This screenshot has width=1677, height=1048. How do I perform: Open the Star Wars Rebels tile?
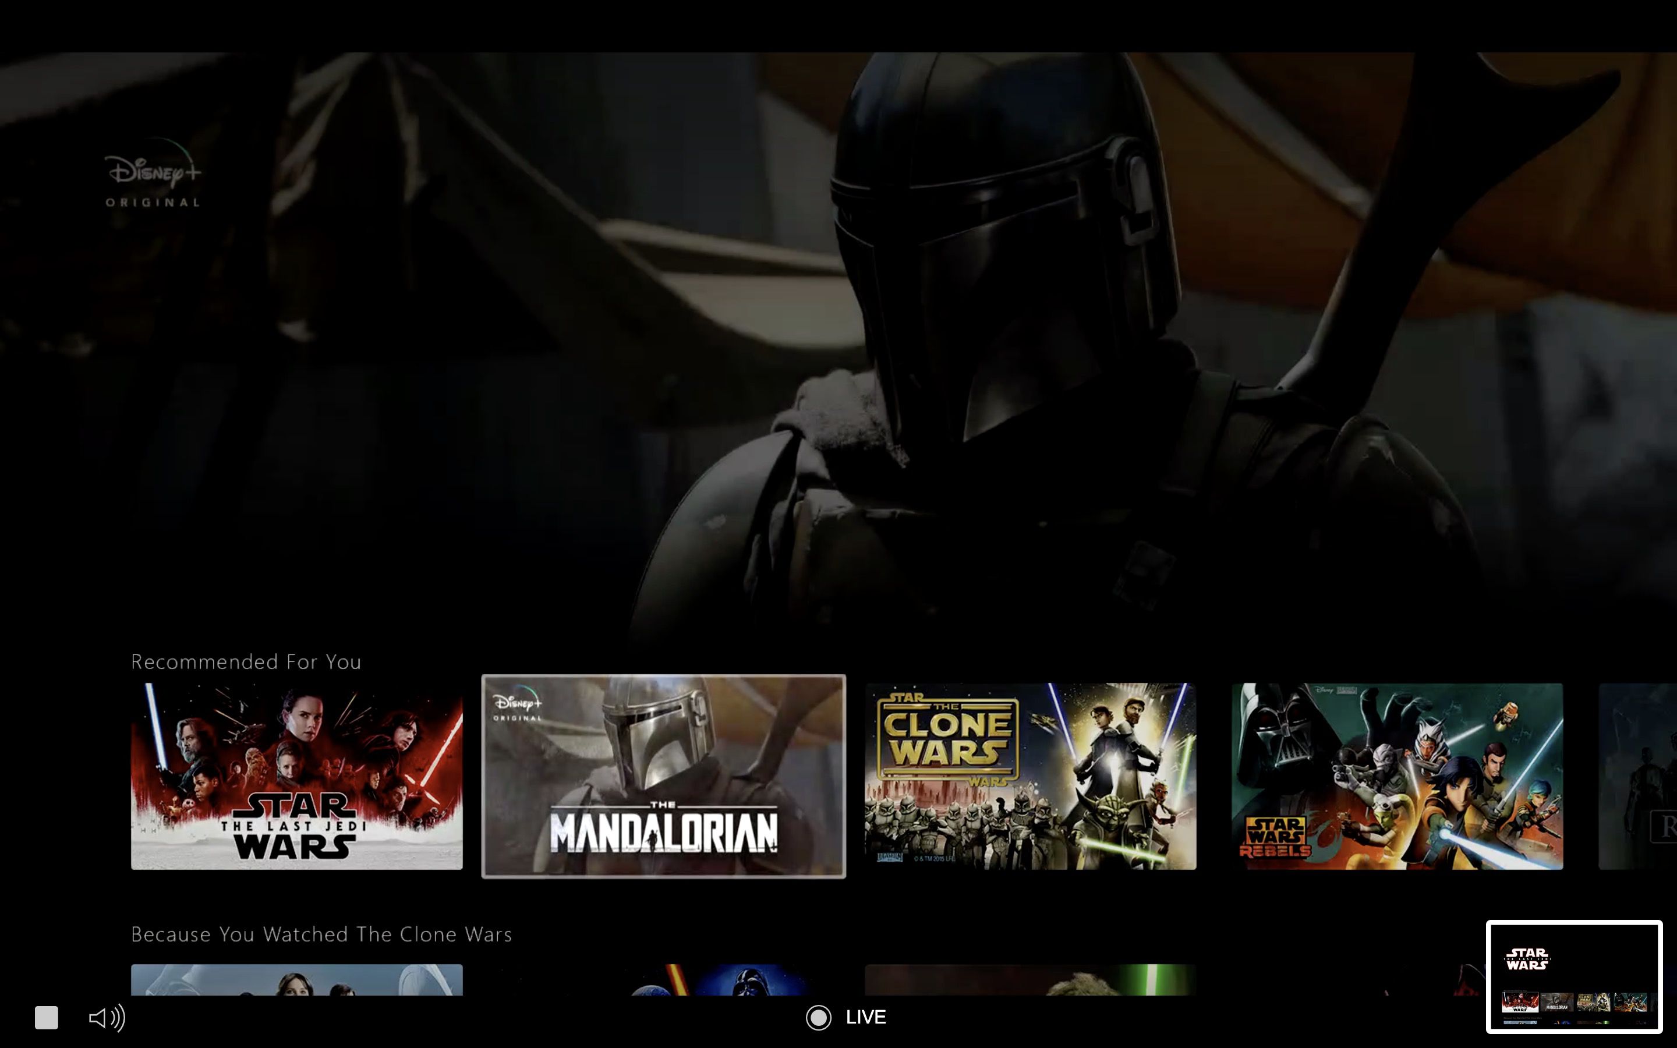1397,776
